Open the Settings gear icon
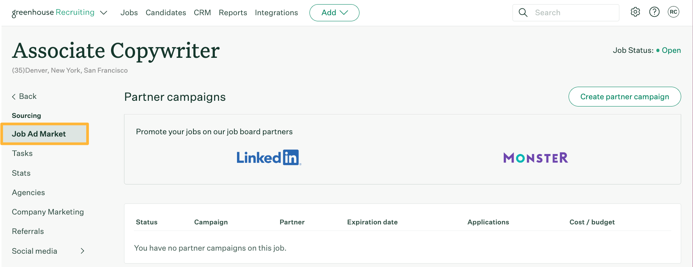The height and width of the screenshot is (267, 693). click(635, 12)
